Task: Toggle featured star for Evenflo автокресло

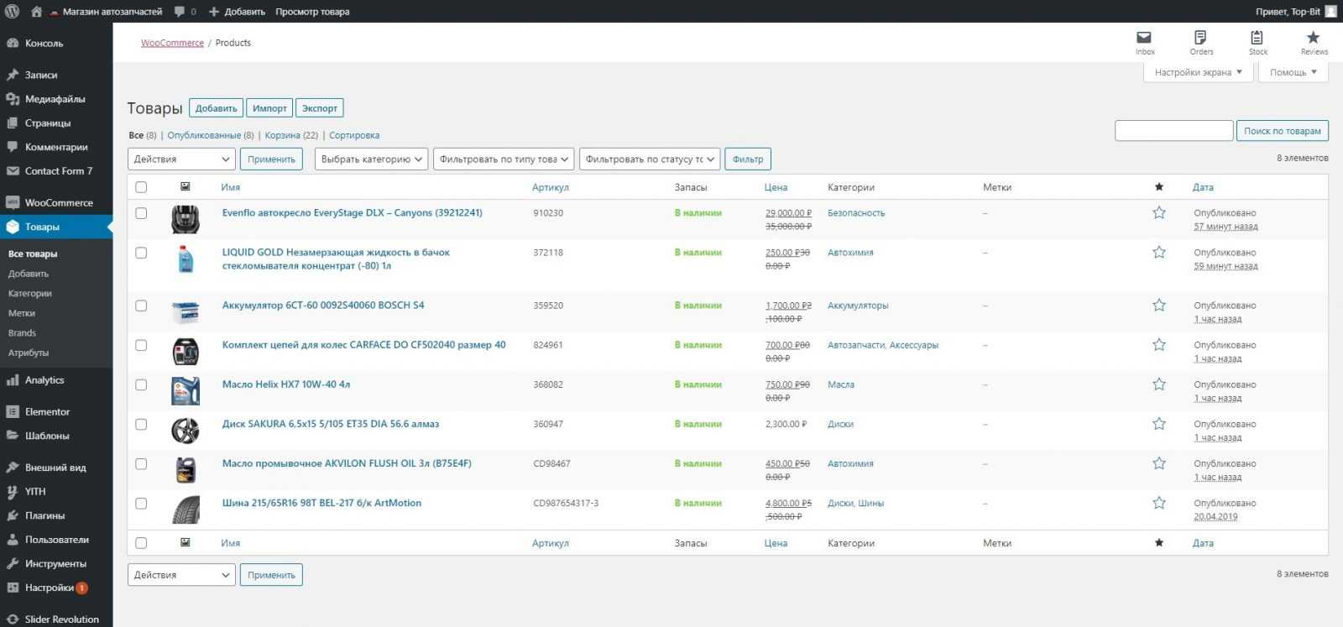Action: click(x=1159, y=213)
